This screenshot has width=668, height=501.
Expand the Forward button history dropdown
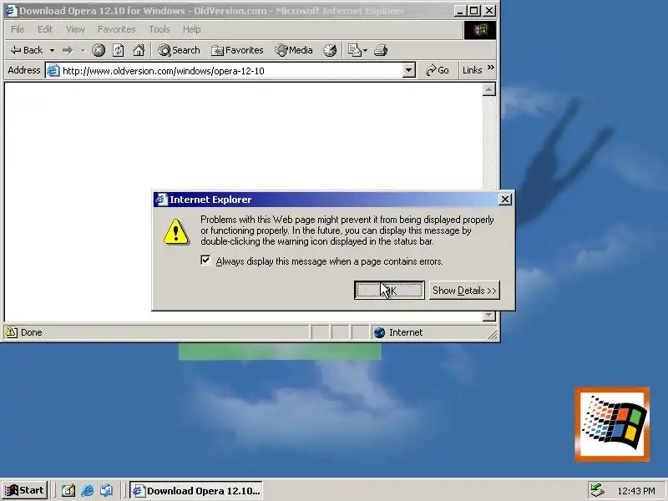tap(83, 50)
